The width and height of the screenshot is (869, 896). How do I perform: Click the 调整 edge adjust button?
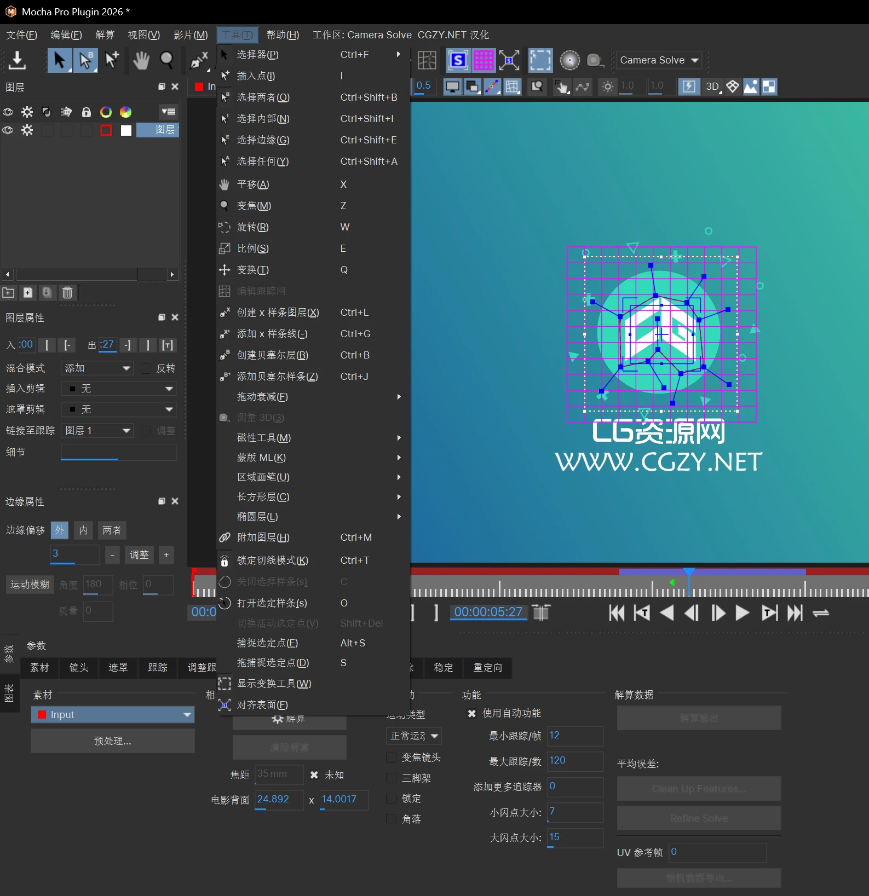(x=139, y=555)
